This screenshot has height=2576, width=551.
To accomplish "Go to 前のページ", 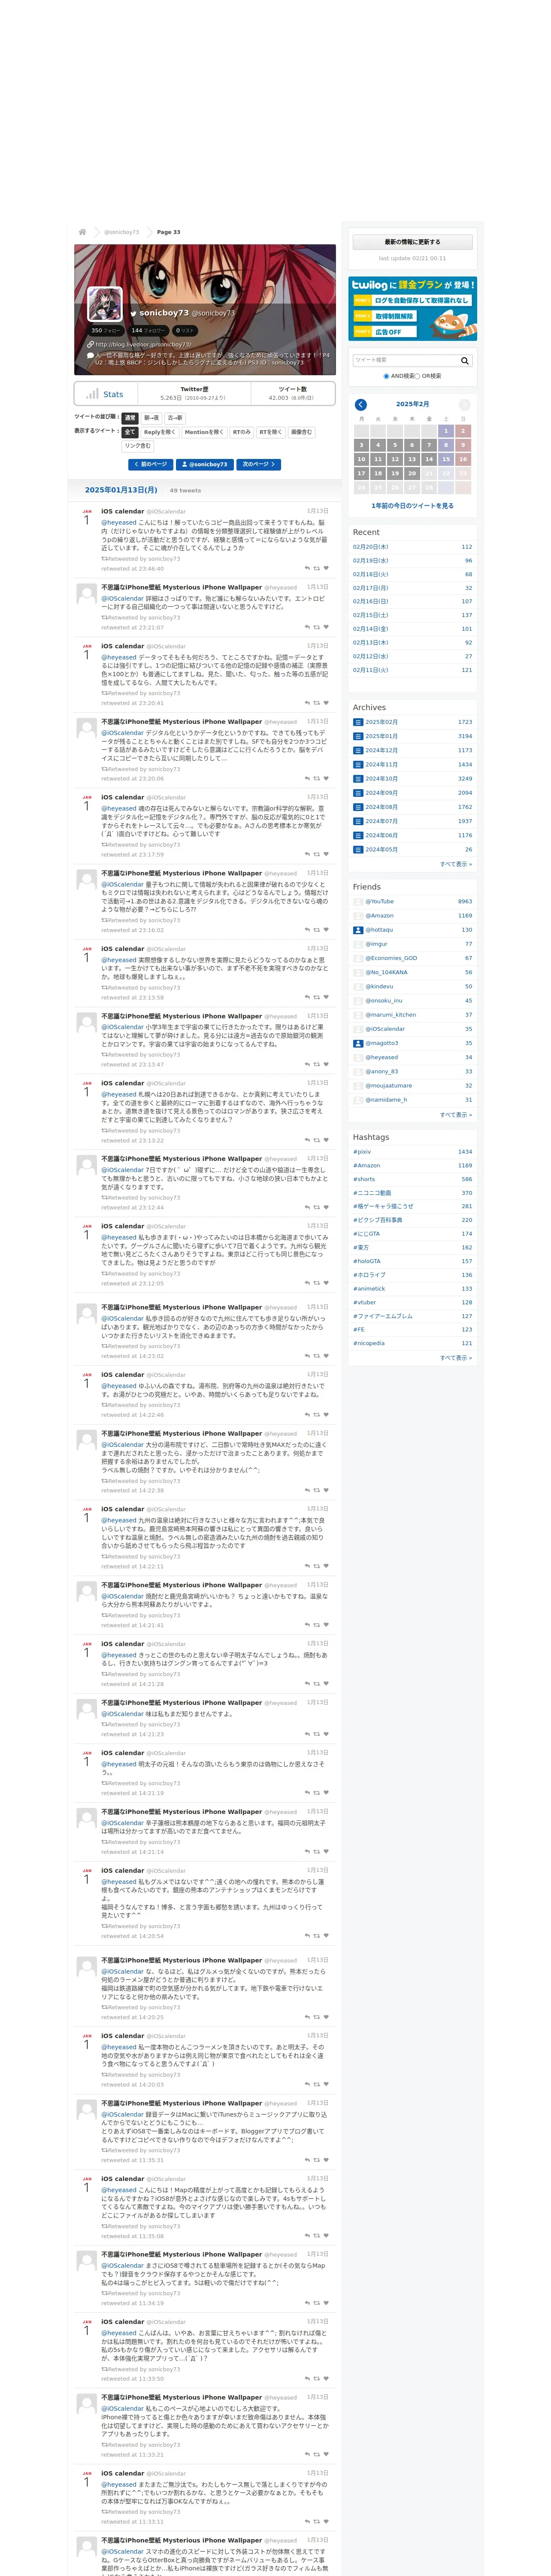I will (151, 464).
